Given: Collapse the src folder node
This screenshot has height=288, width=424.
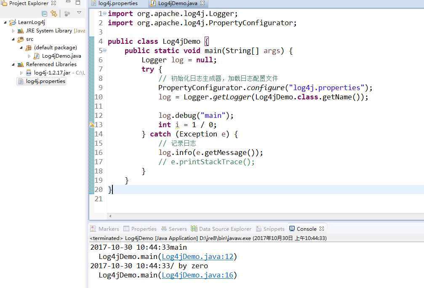Looking at the screenshot, I should coord(13,39).
